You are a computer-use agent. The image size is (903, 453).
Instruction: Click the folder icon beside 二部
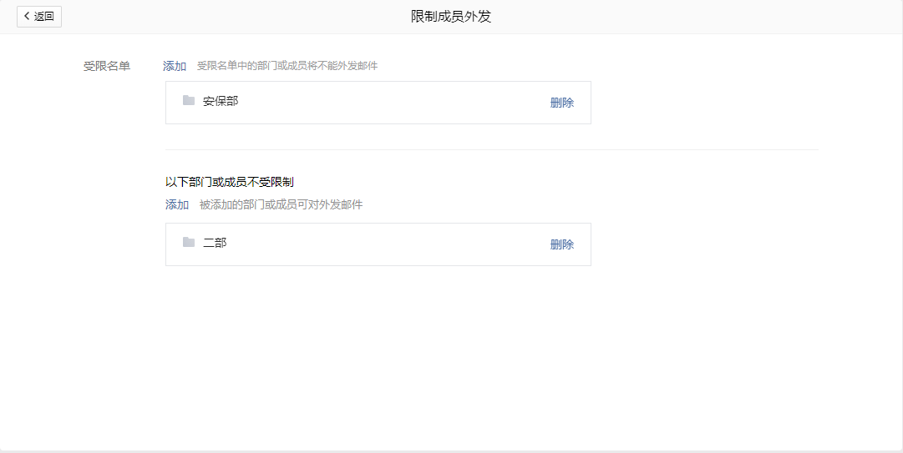click(189, 243)
